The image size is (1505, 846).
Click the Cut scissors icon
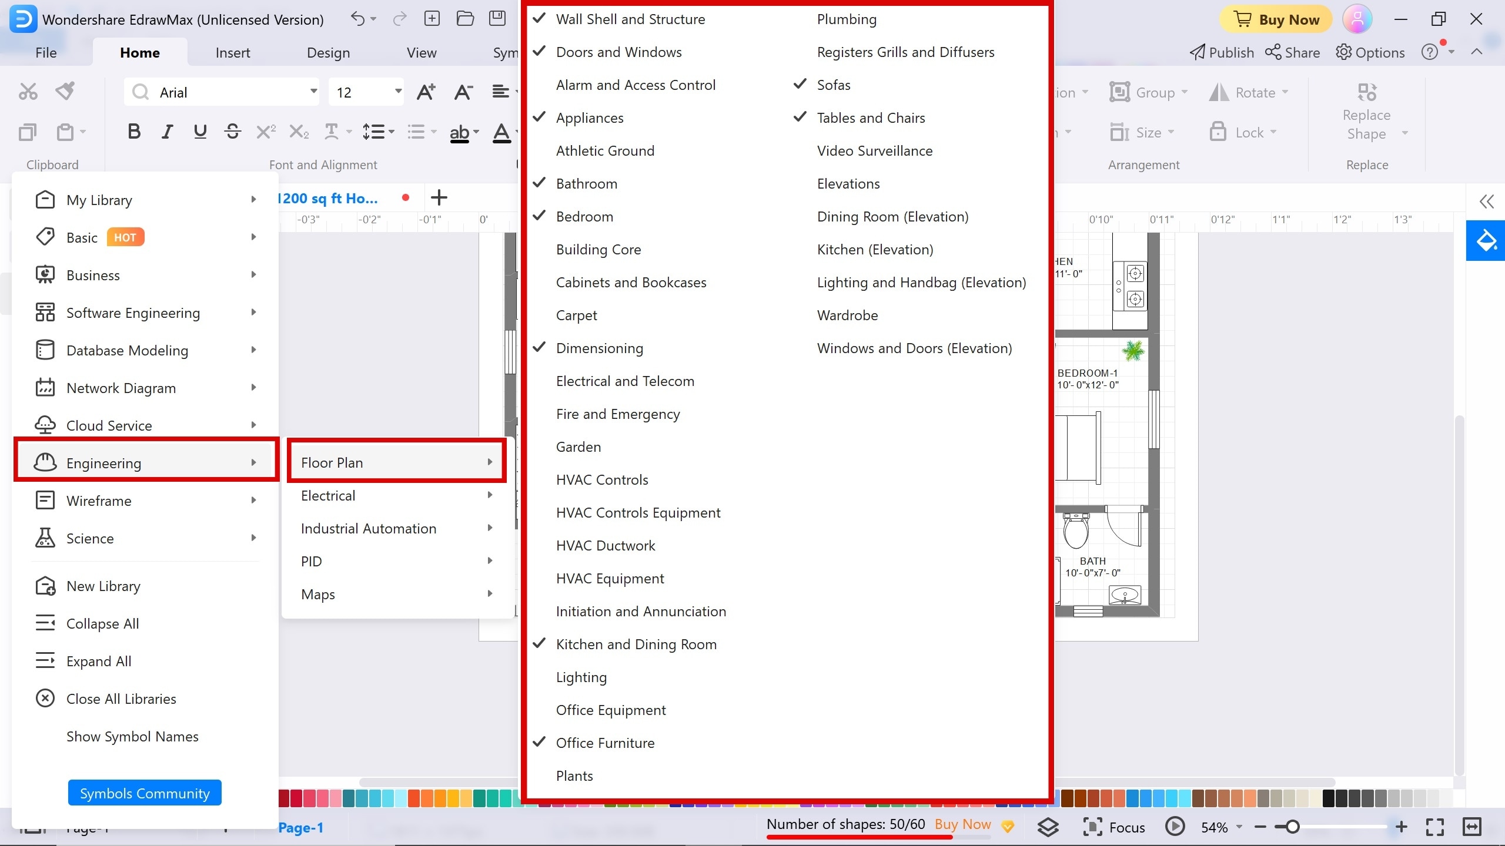[28, 92]
